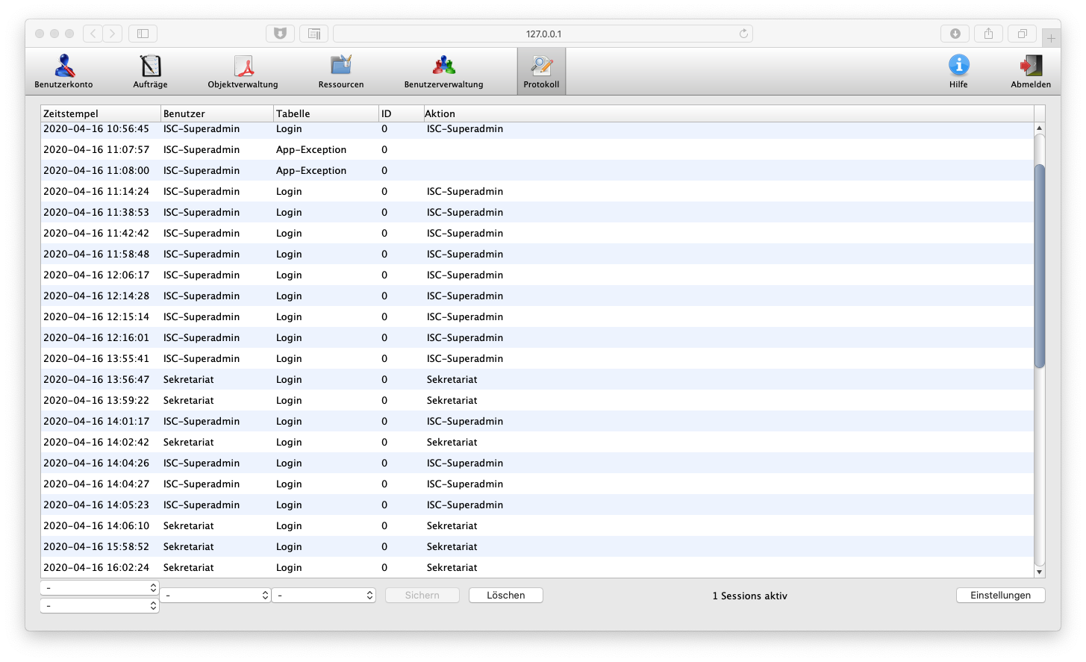Image resolution: width=1086 pixels, height=662 pixels.
Task: Open the lower Zeitstempel filter dropdown
Action: click(100, 606)
